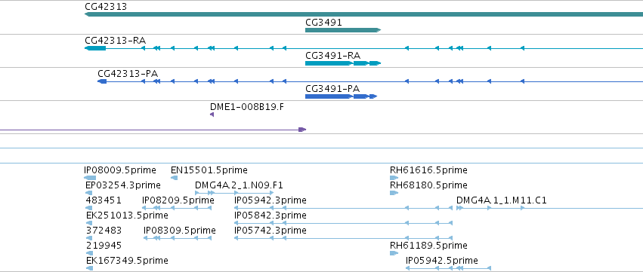Click the EK167349.5prime EST arrow

click(x=90, y=268)
